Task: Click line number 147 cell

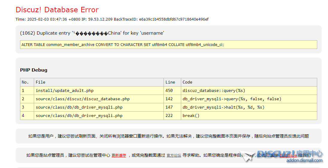Action: pos(172,107)
